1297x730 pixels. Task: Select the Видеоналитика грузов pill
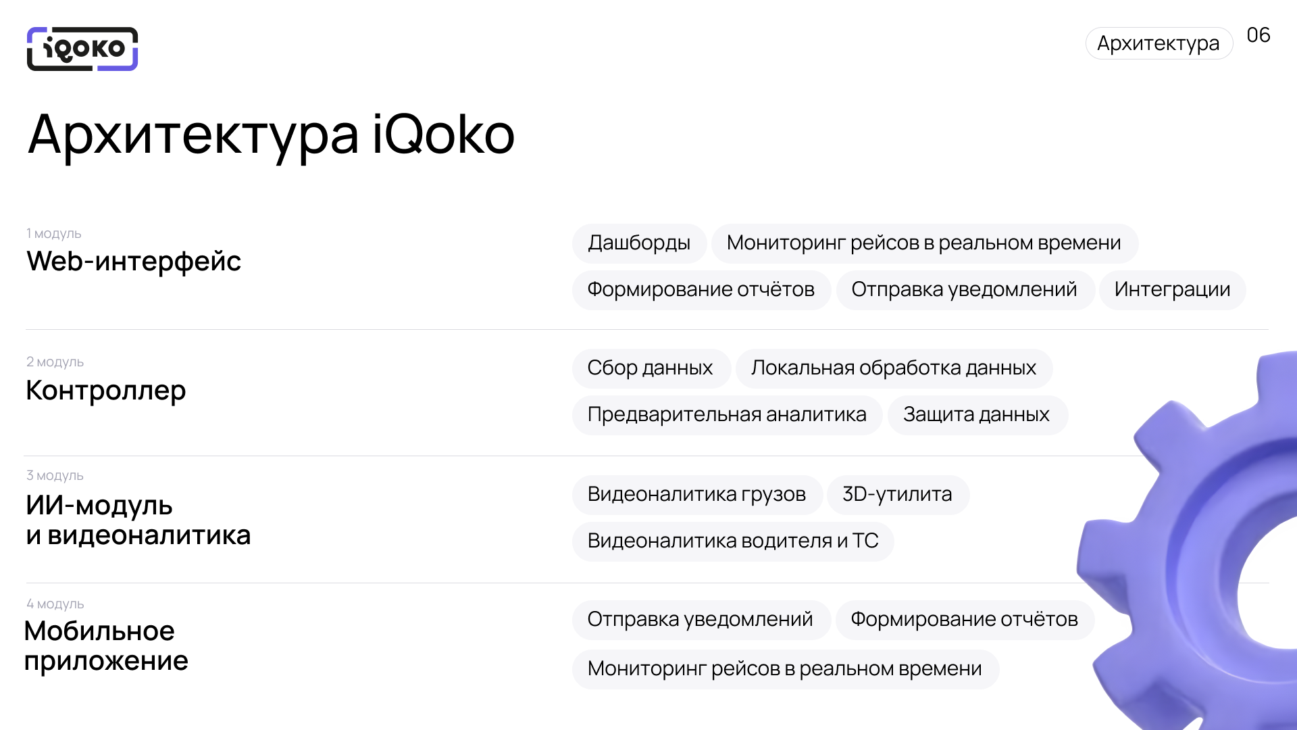[x=696, y=494]
